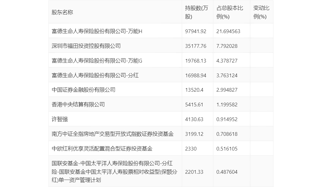The height and width of the screenshot is (187, 322).
Task: Select 中国证券金融股份有限公司 shareholder name
Action: (x=83, y=90)
